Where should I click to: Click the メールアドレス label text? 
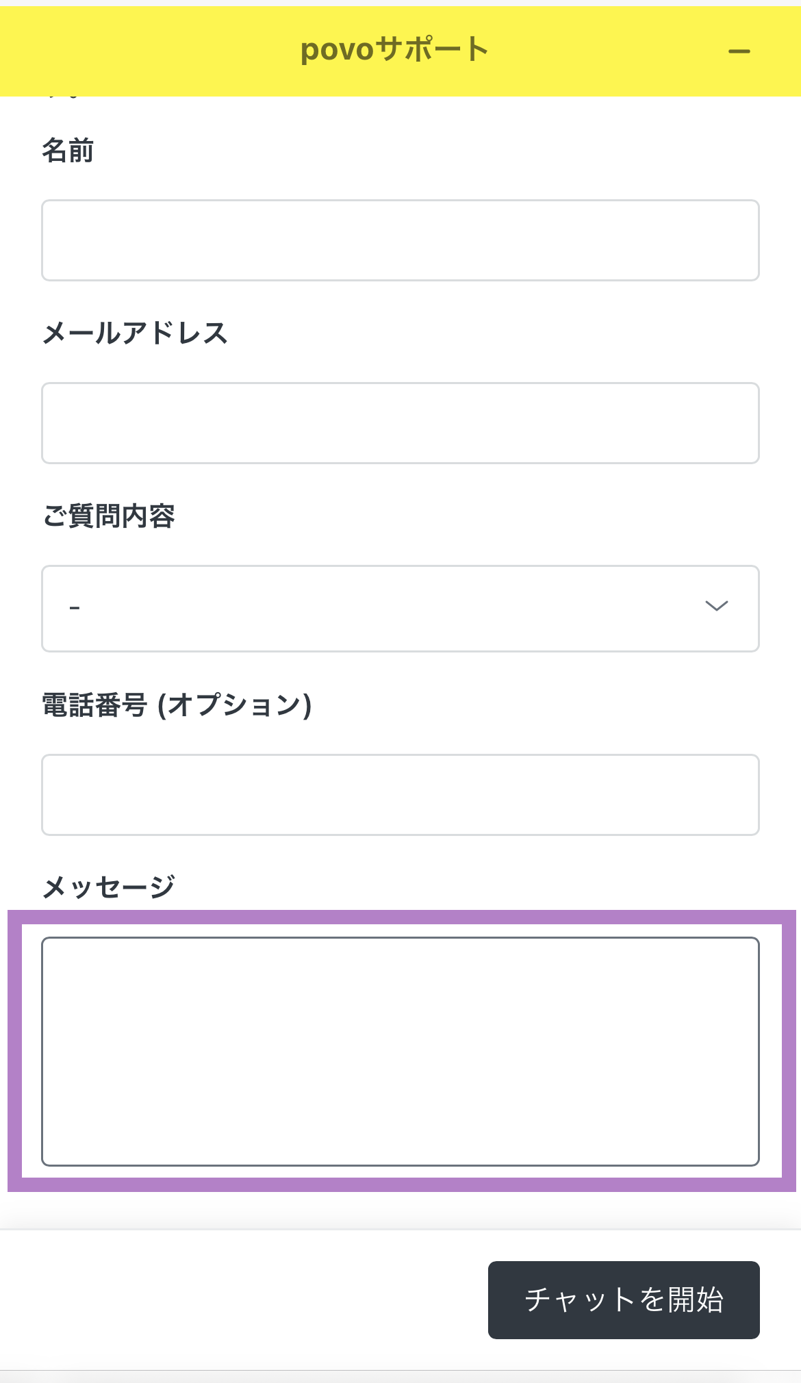(135, 333)
